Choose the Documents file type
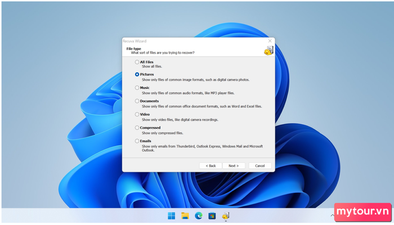Viewport: 394px width, 225px height. pyautogui.click(x=137, y=101)
